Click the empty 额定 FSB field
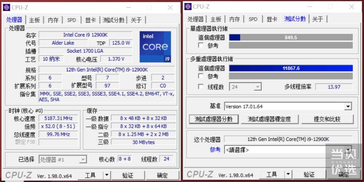Screen dimensions: 364x182 58,142
